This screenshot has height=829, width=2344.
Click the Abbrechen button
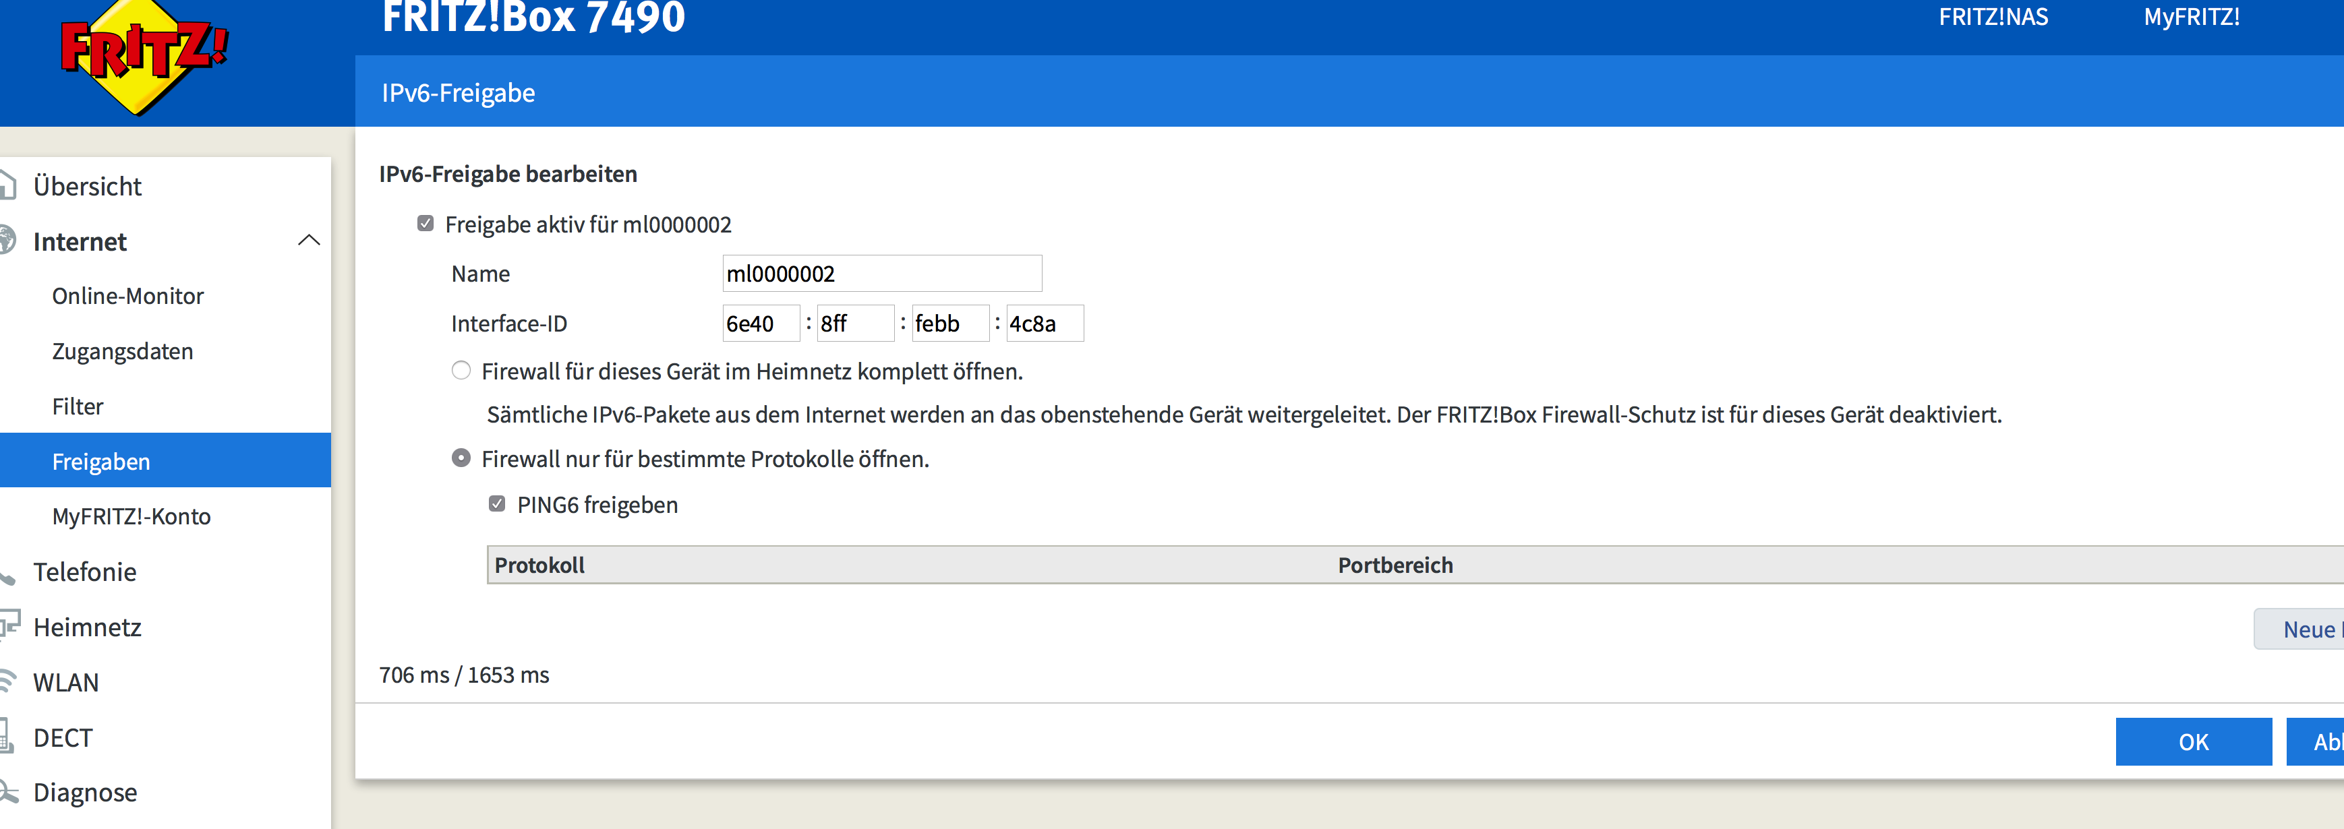click(2317, 742)
